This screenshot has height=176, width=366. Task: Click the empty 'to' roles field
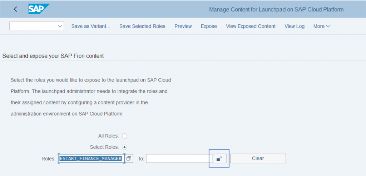tap(179, 158)
